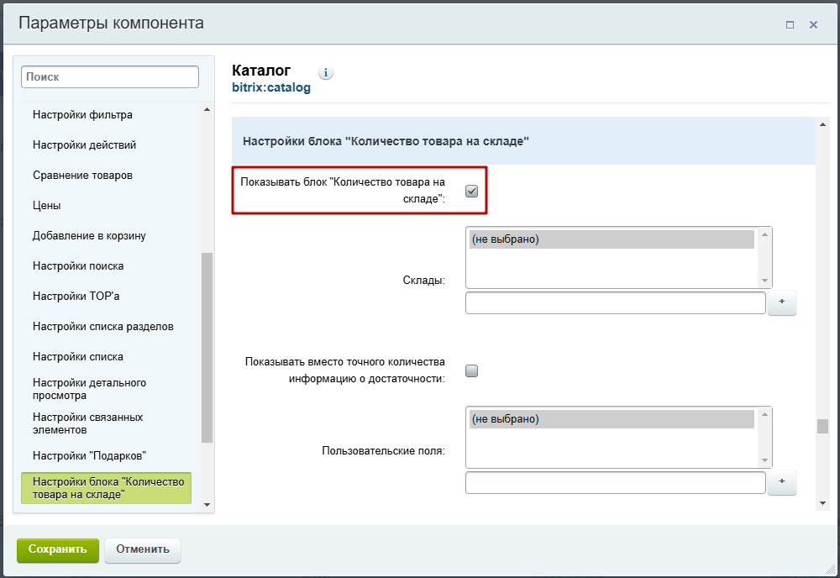Go to the Сравнение товаров section
840x578 pixels.
pos(82,176)
